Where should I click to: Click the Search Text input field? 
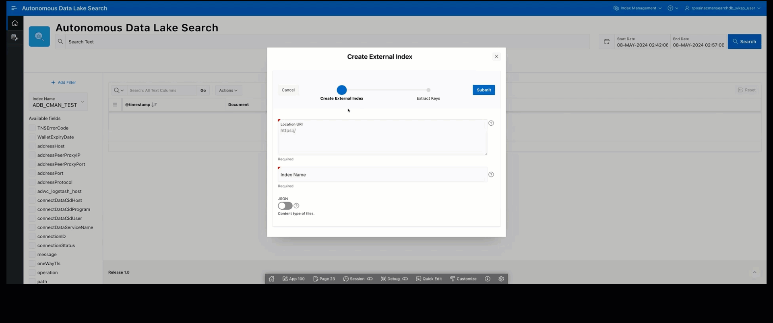click(x=327, y=41)
